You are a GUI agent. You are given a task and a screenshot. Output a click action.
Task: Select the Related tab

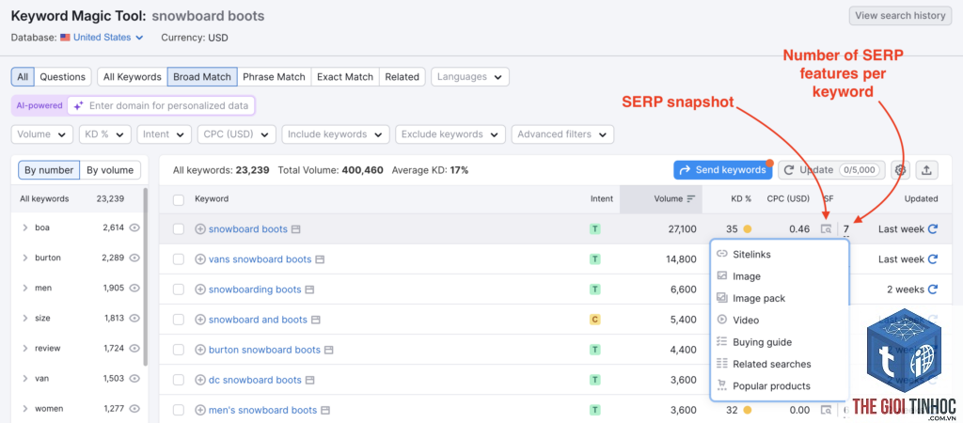402,77
